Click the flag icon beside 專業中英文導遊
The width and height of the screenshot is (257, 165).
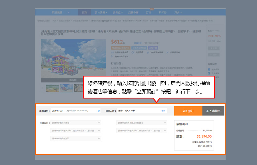click(112, 57)
